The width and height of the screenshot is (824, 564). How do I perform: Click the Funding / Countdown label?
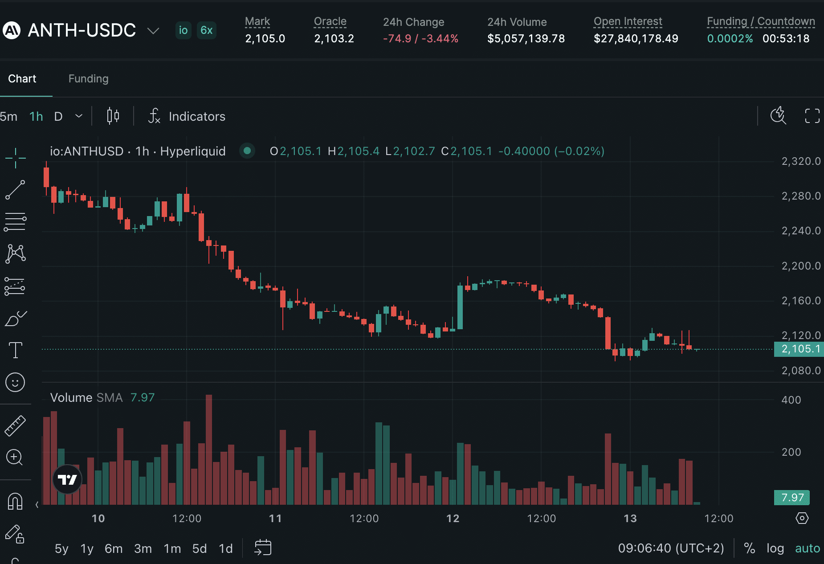[x=761, y=21]
